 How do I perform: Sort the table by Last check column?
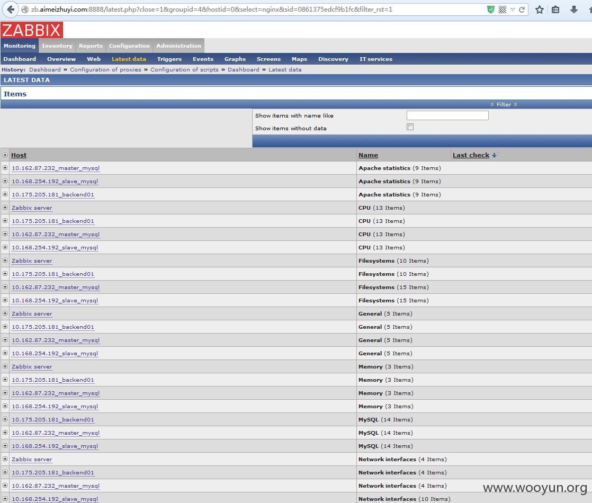click(471, 155)
